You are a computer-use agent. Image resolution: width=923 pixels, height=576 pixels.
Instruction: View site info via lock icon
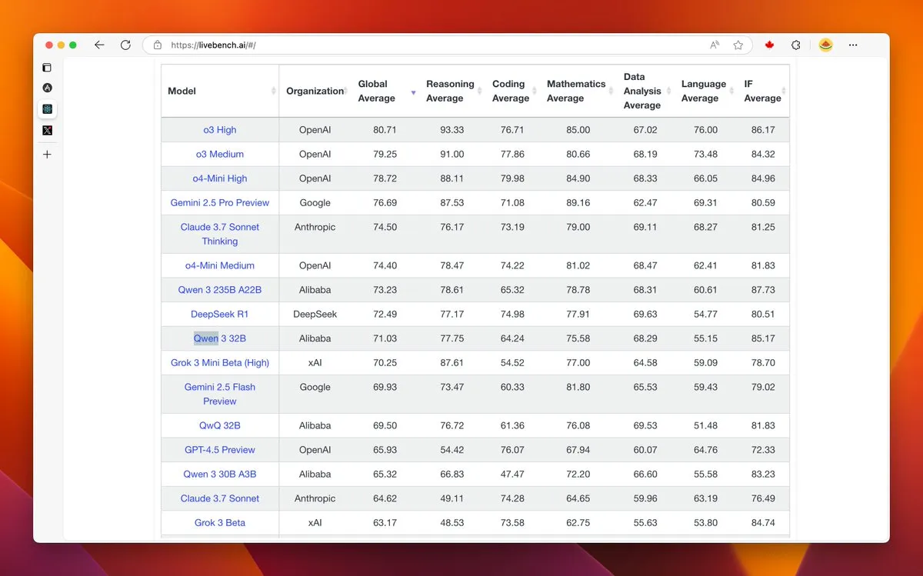(x=158, y=45)
